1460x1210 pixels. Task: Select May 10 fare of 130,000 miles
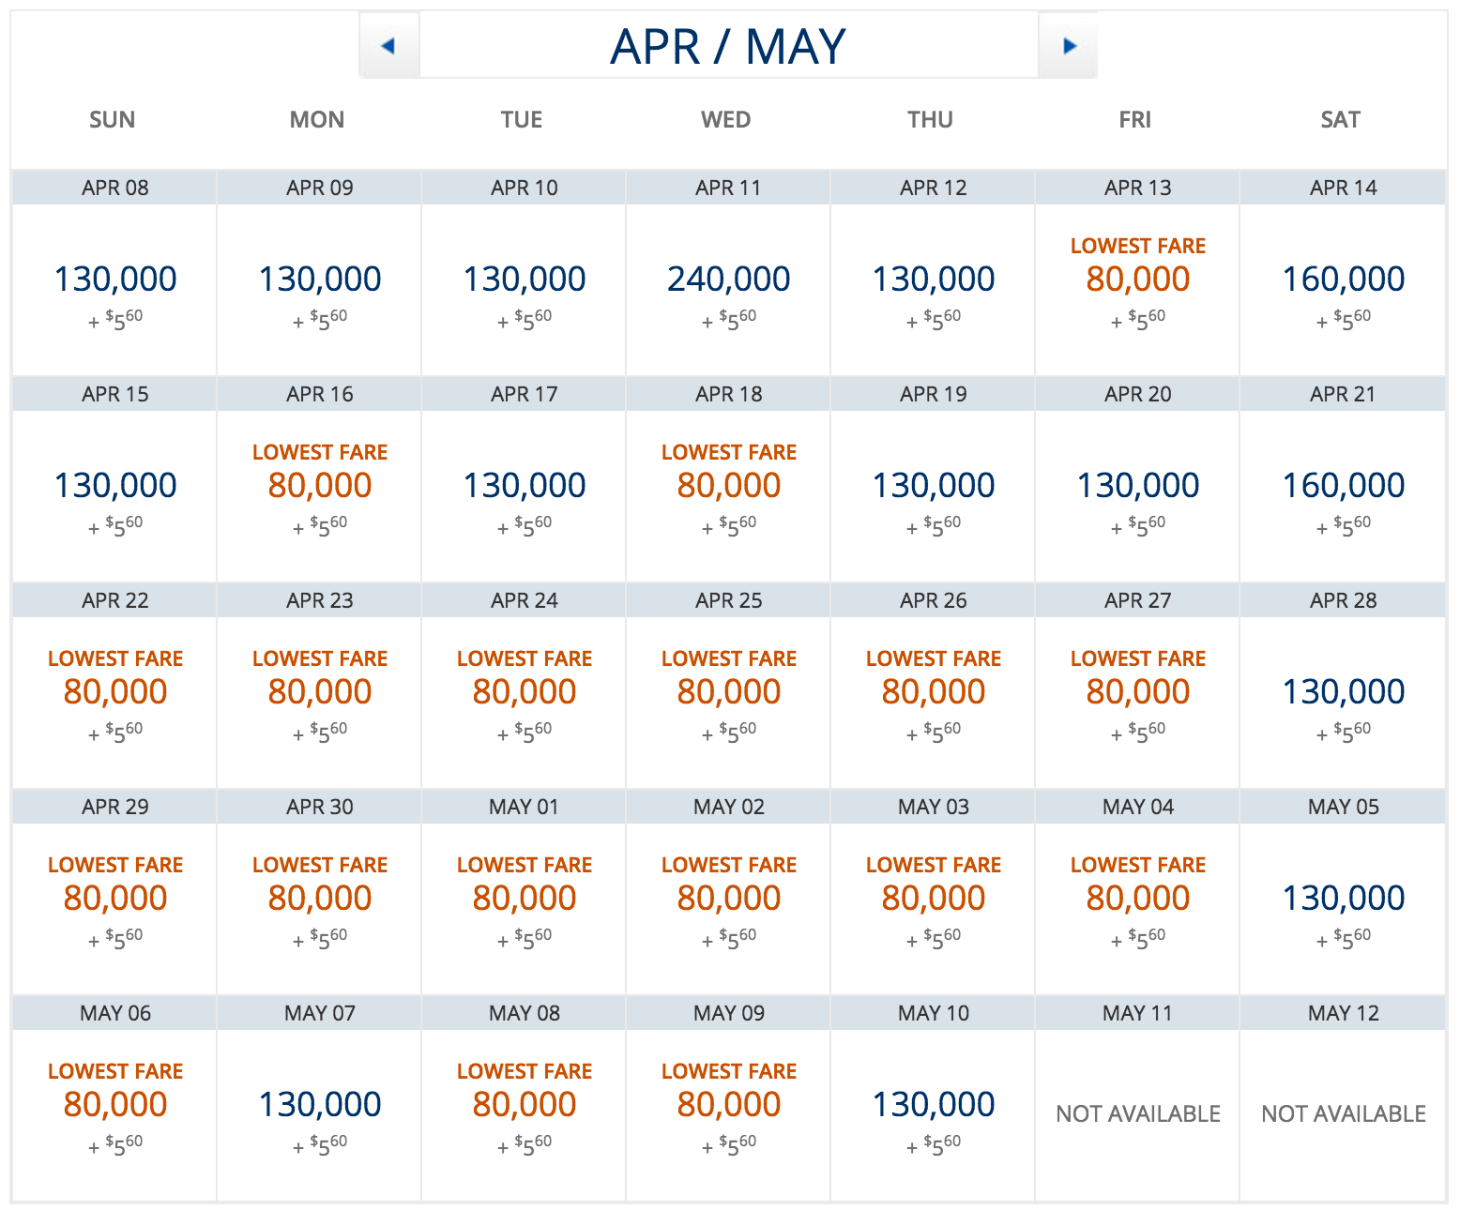click(933, 1105)
